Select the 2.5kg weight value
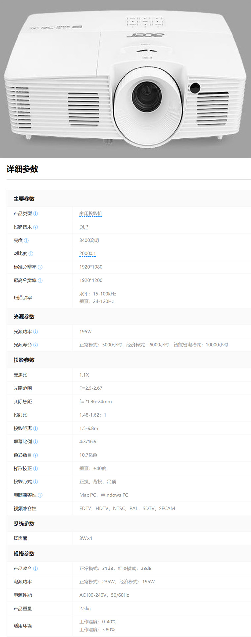The width and height of the screenshot is (251, 637). click(85, 609)
